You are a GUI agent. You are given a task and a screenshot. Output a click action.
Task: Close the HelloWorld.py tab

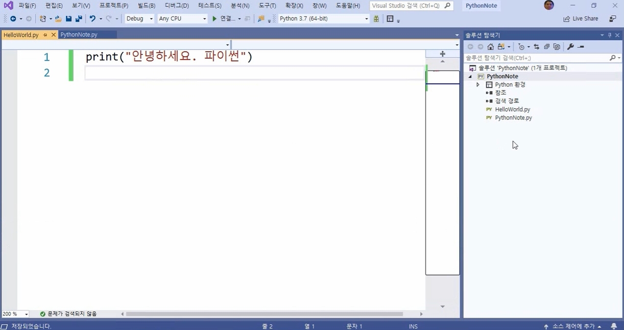click(x=52, y=35)
